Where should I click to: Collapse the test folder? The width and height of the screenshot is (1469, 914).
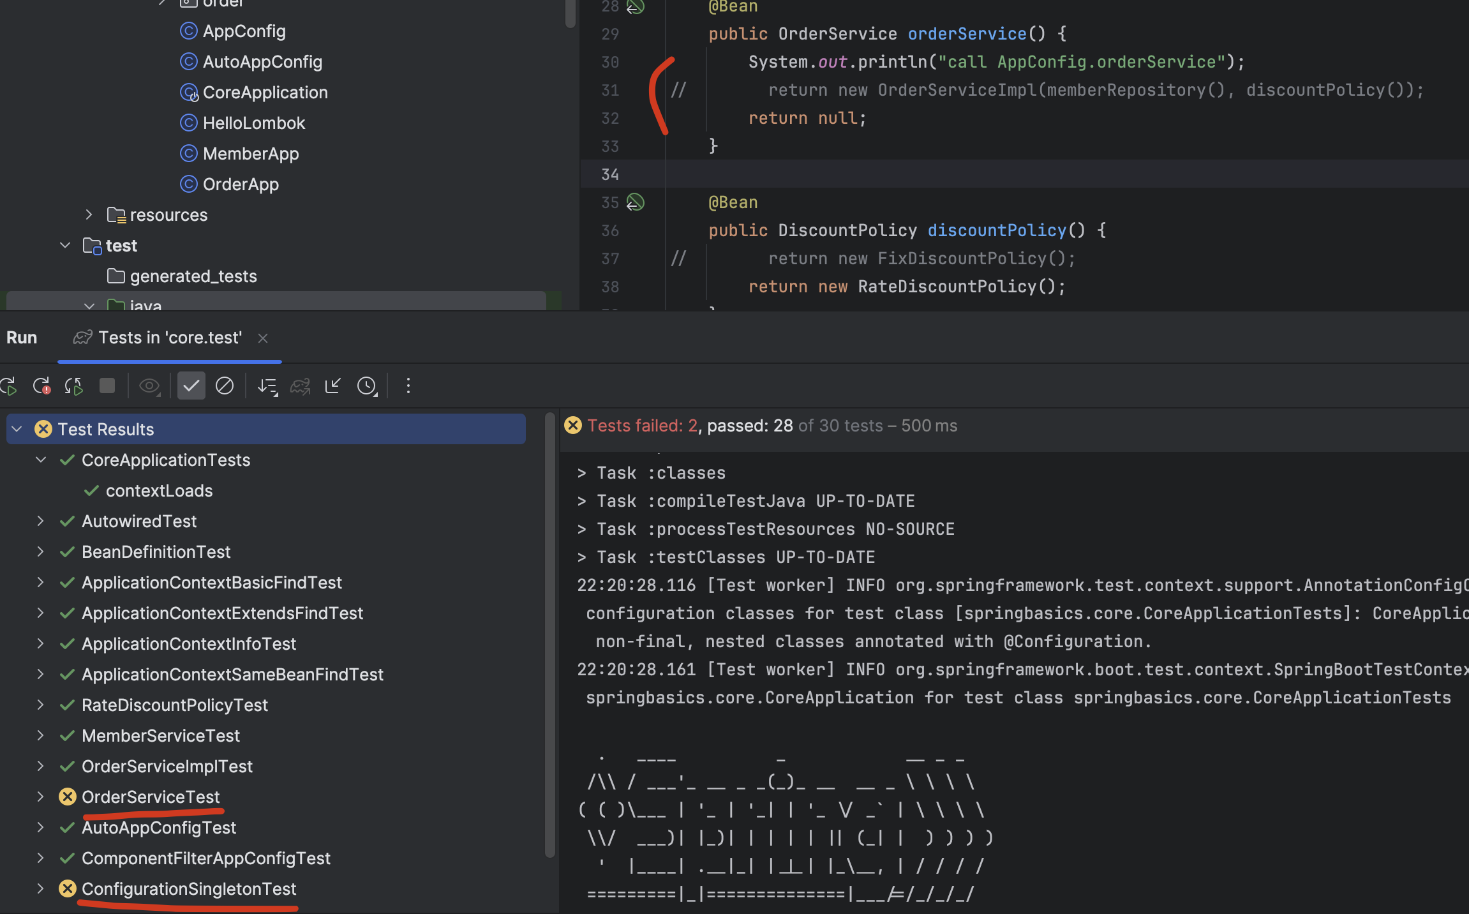(64, 246)
